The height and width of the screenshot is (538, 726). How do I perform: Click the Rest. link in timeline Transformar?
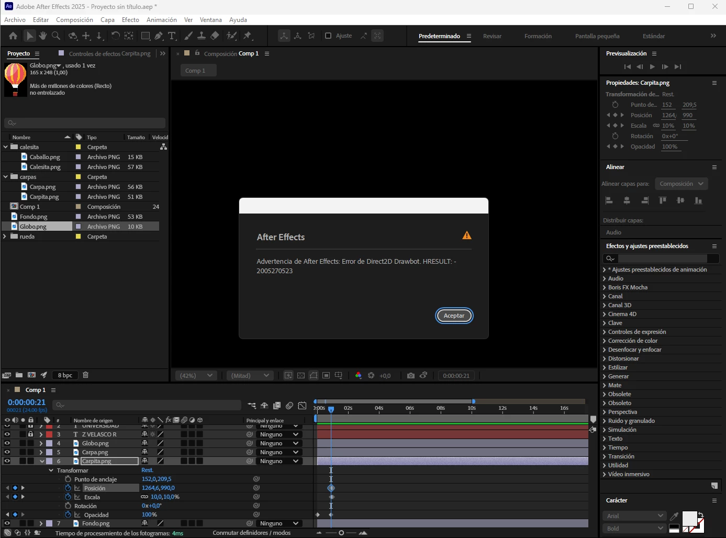point(147,470)
